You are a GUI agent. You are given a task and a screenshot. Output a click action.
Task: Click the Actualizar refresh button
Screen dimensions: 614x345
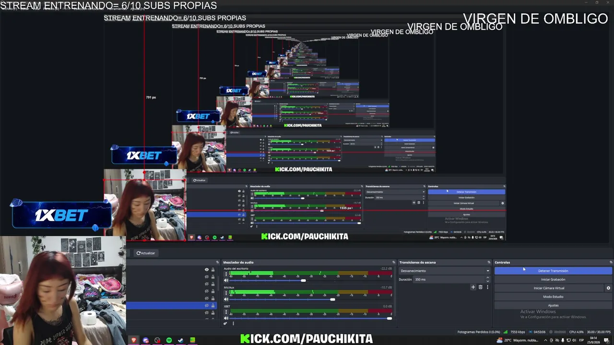[146, 253]
